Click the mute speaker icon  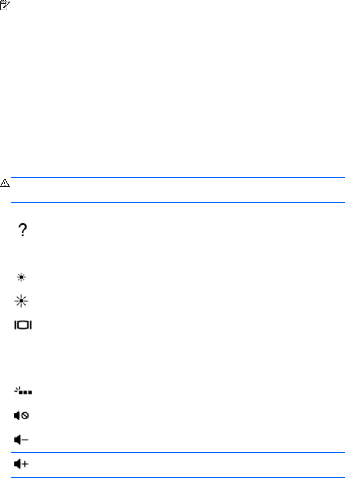coord(23,416)
